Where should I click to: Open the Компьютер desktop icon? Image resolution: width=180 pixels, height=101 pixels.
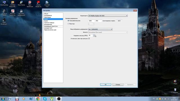4,3
